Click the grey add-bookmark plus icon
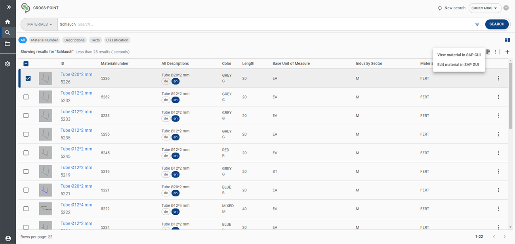 point(506,8)
